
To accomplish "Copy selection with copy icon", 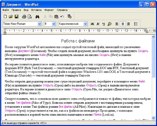I will coord(51,16).
